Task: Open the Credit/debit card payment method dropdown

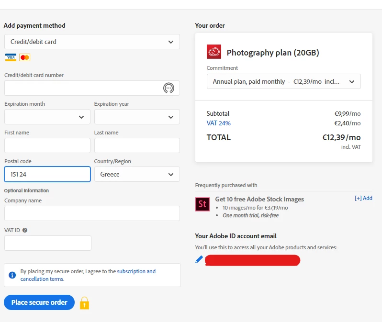Action: (x=92, y=42)
